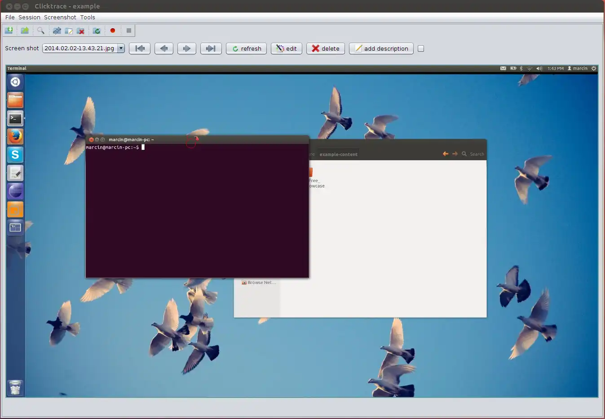Toggle the checkbox next to add description

click(x=421, y=48)
